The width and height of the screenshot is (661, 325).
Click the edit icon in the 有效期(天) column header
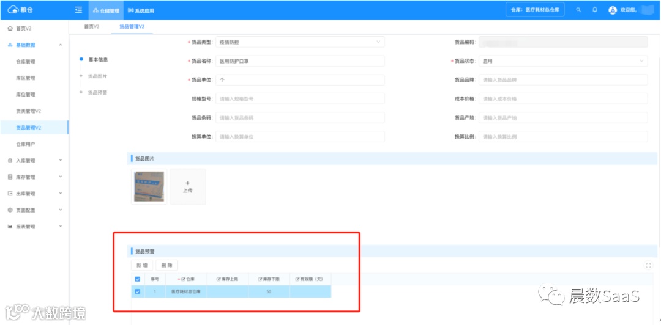coord(297,279)
